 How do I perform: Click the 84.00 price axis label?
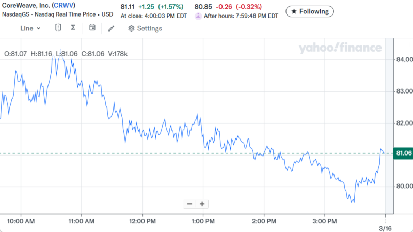(x=403, y=60)
